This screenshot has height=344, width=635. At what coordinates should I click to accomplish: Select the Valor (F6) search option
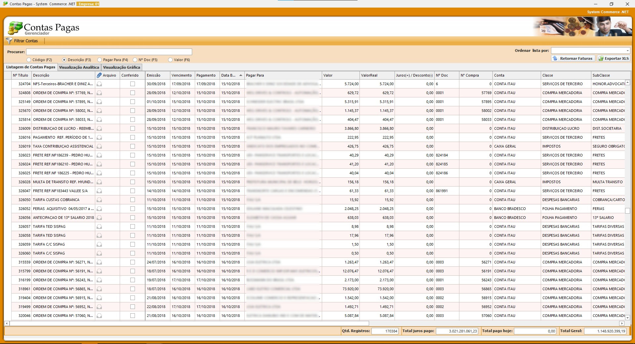pyautogui.click(x=170, y=60)
